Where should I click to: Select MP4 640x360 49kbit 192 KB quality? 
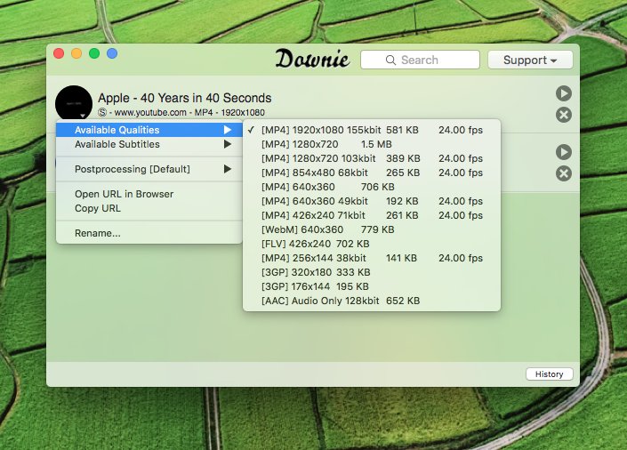[x=372, y=201]
